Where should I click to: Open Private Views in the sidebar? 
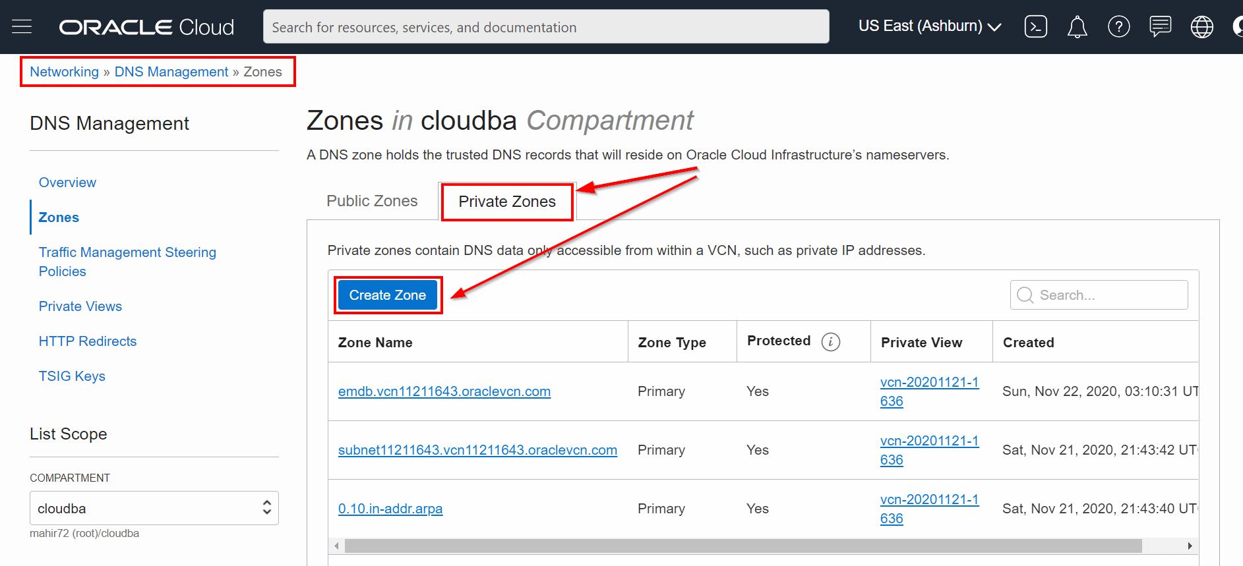click(x=80, y=306)
